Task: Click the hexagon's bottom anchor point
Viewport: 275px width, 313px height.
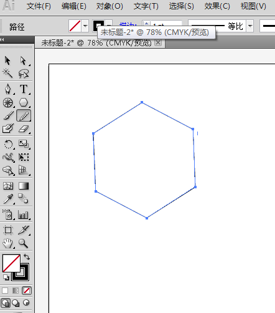Action: tap(147, 218)
